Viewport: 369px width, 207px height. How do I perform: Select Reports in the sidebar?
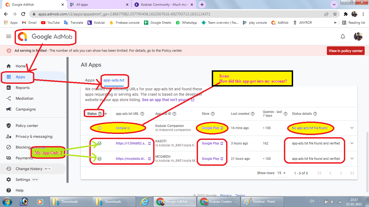(x=22, y=88)
